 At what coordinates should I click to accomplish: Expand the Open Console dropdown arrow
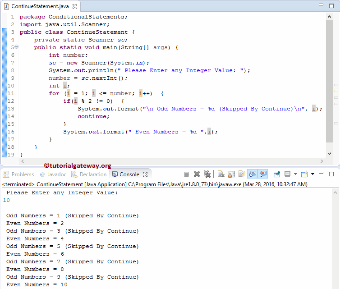pyautogui.click(x=312, y=174)
